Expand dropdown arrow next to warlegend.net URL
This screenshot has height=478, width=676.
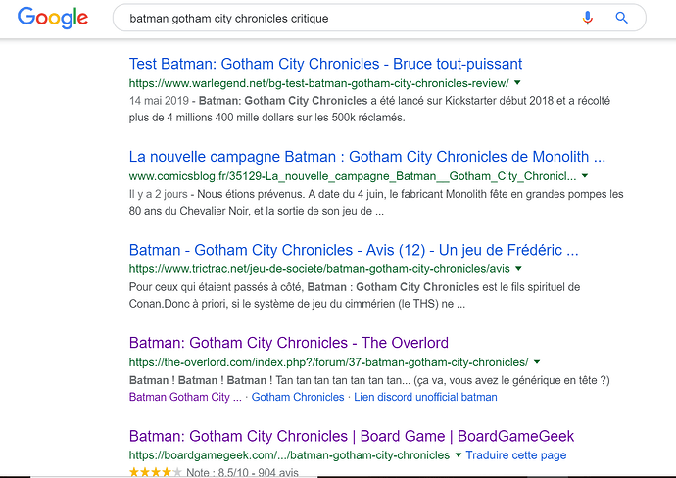pyautogui.click(x=517, y=83)
